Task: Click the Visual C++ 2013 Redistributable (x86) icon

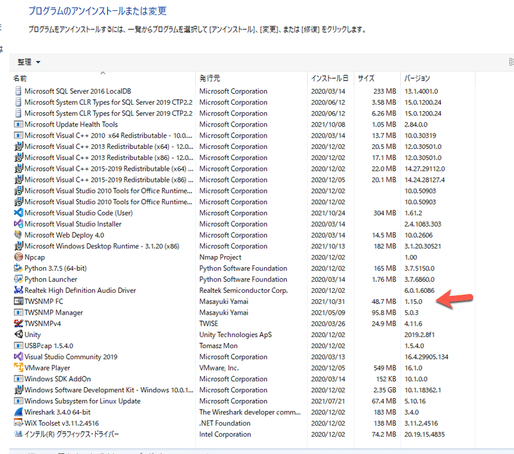Action: pos(19,157)
